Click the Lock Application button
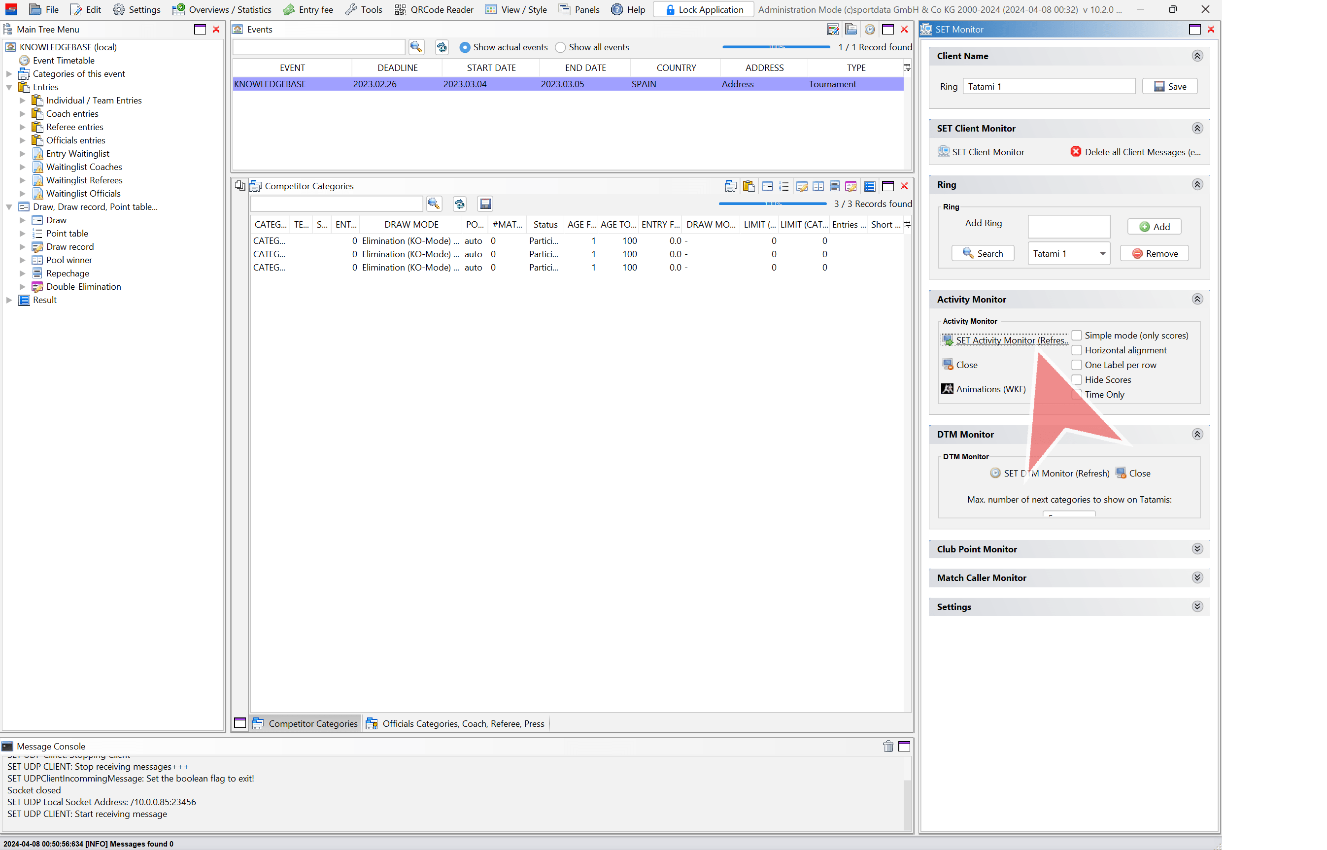The width and height of the screenshot is (1327, 850). (x=703, y=9)
